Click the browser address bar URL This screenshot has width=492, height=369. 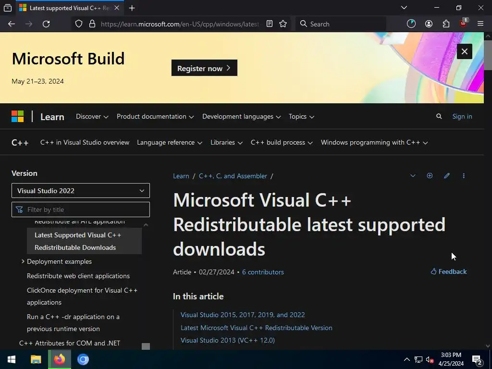pyautogui.click(x=180, y=24)
